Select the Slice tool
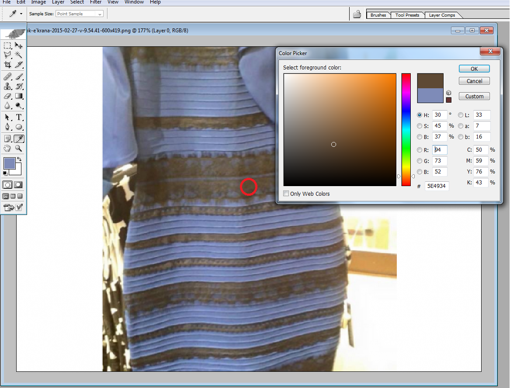The image size is (510, 388). click(x=19, y=65)
